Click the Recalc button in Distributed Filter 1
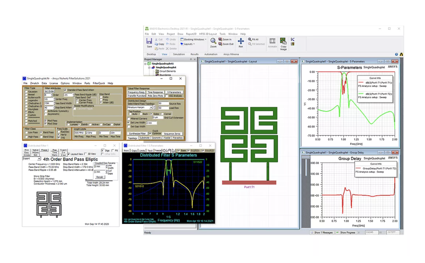425x263 pixels. (x=100, y=177)
